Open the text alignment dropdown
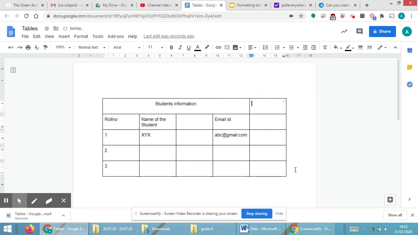The width and height of the screenshot is (418, 235). [252, 48]
